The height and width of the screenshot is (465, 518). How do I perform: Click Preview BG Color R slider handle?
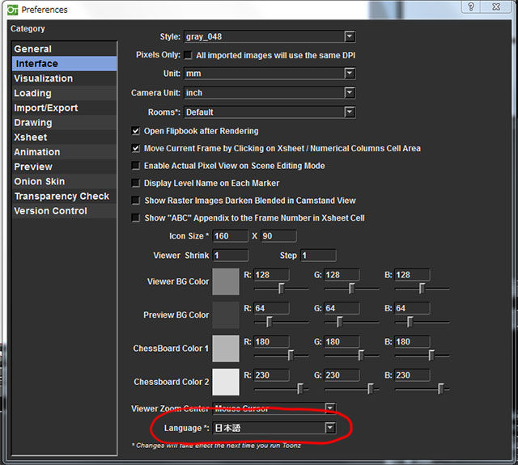(270, 322)
